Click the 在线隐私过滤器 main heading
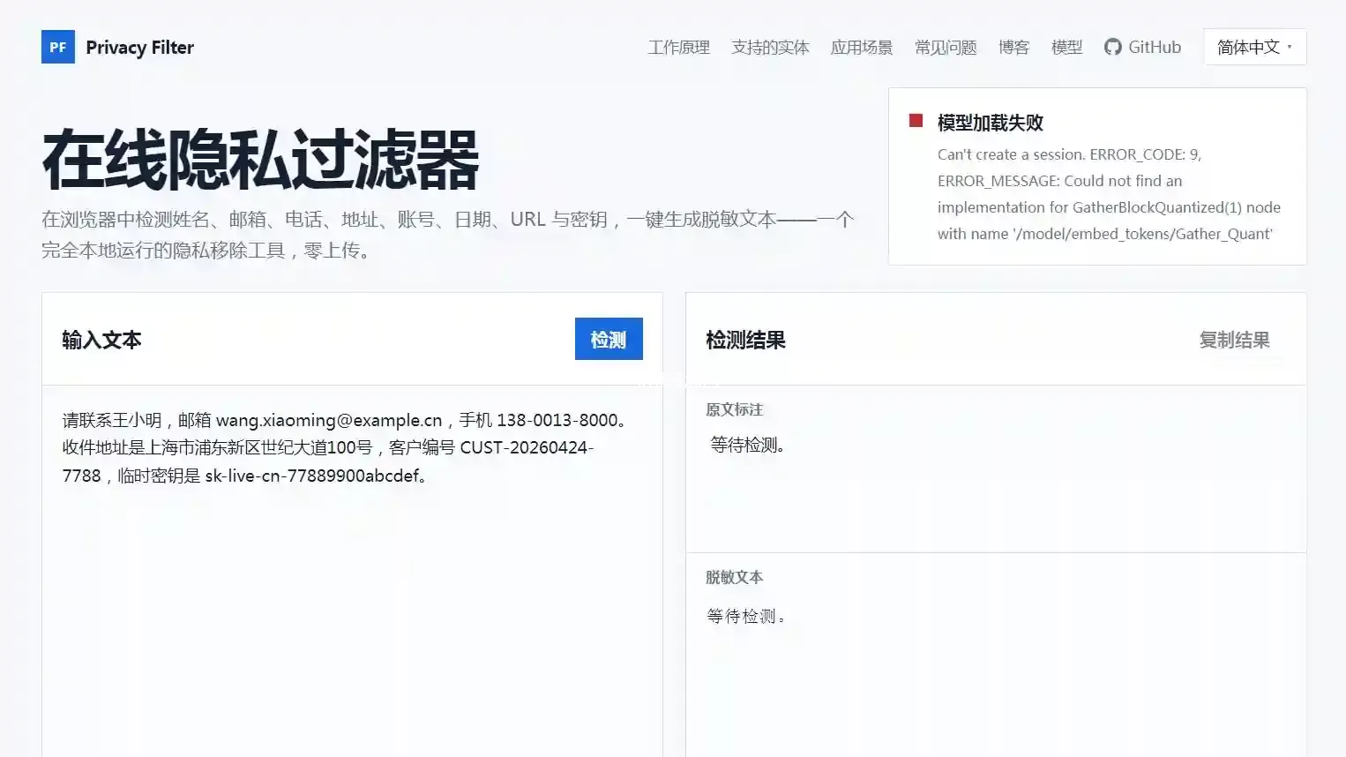The width and height of the screenshot is (1346, 757). tap(260, 161)
